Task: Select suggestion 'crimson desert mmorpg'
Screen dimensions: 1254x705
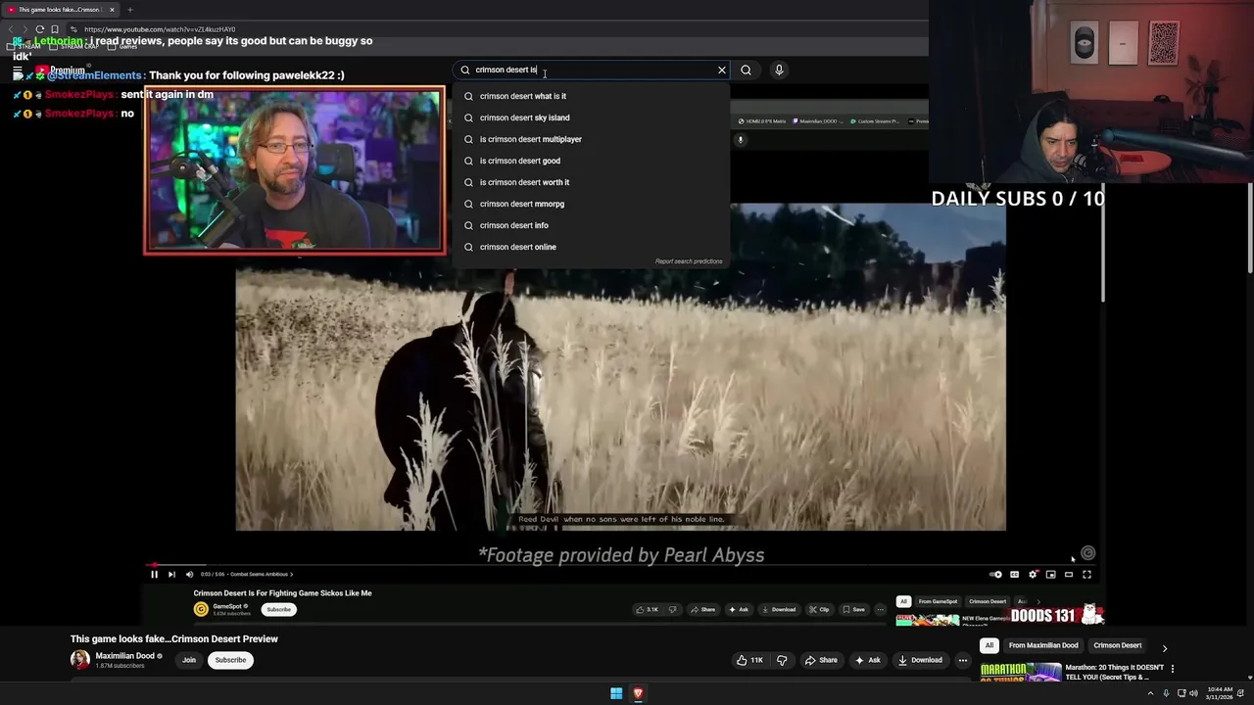Action: pos(591,204)
